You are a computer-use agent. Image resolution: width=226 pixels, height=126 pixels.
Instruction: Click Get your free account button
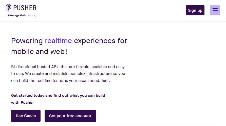click(70, 116)
